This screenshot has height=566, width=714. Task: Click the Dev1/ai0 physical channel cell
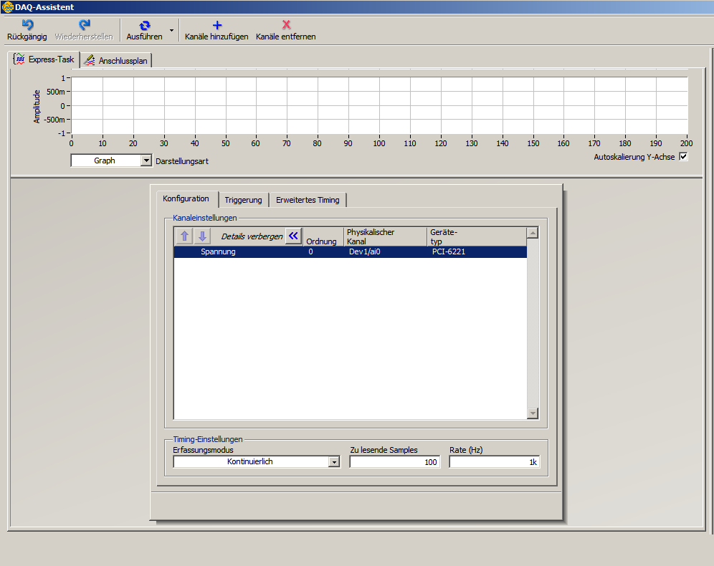tap(365, 251)
